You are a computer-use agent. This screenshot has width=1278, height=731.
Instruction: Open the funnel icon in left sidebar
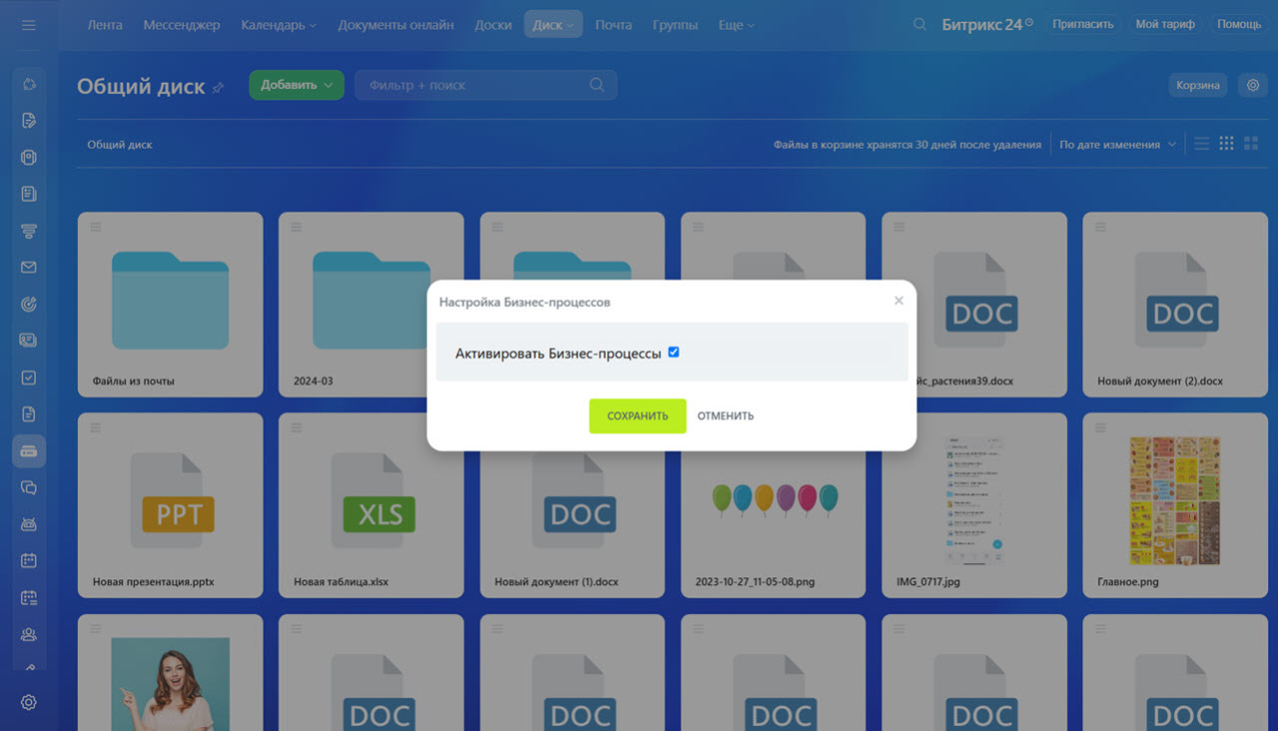pyautogui.click(x=29, y=231)
